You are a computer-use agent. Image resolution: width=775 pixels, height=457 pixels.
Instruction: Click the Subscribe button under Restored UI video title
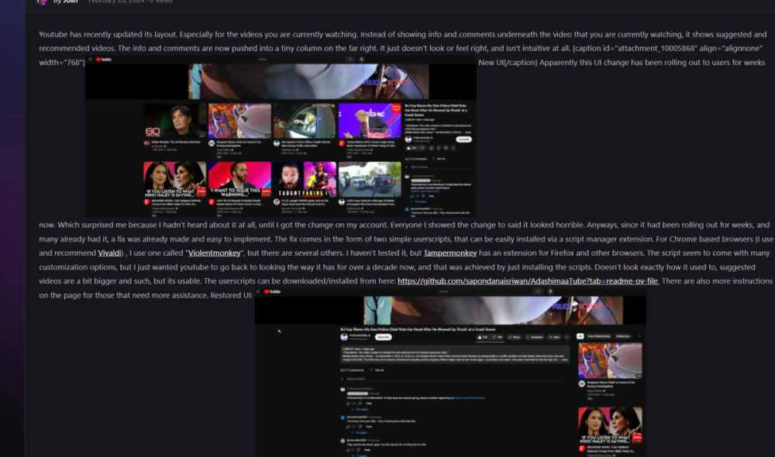click(383, 337)
